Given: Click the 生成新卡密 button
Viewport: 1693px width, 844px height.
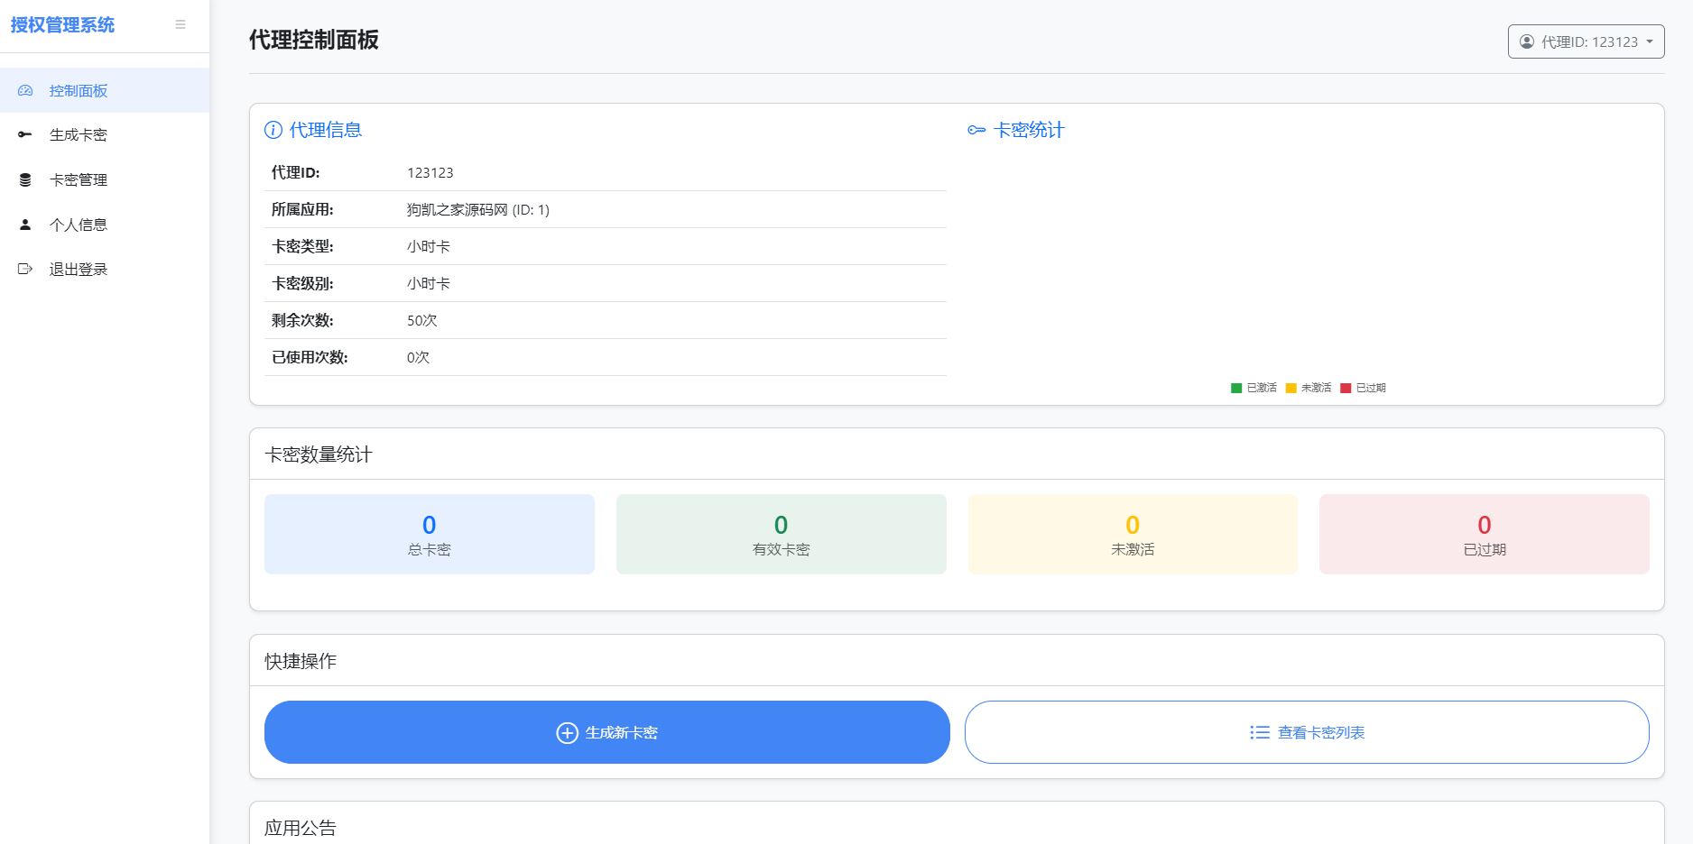Looking at the screenshot, I should [x=606, y=732].
